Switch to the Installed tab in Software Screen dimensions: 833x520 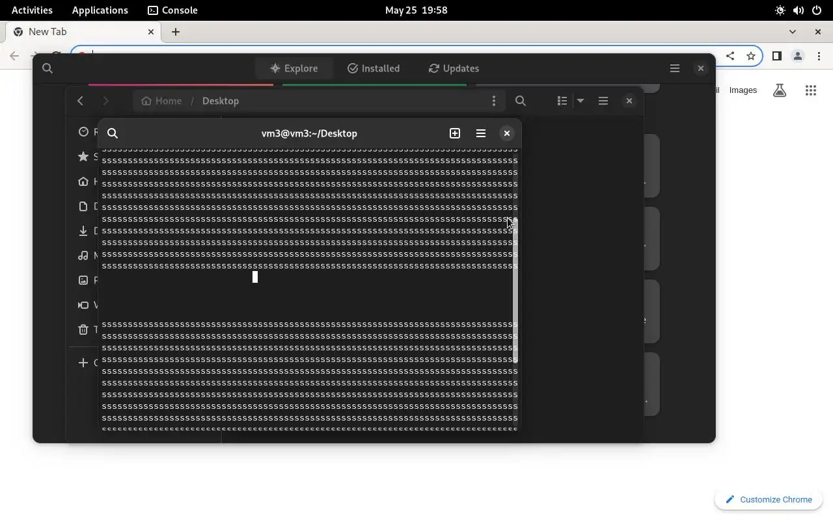[x=374, y=68]
